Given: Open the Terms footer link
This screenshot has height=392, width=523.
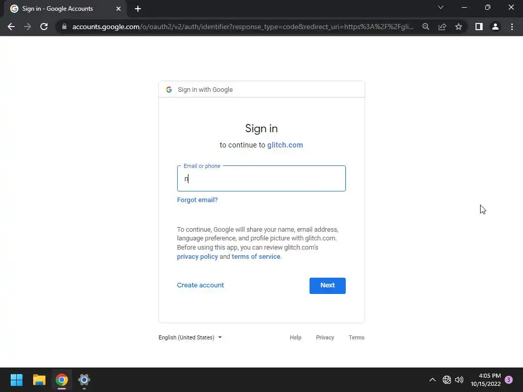Looking at the screenshot, I should [356, 337].
